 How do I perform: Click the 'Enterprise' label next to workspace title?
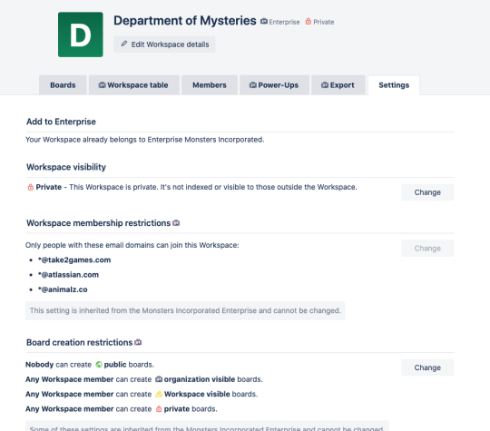point(284,22)
